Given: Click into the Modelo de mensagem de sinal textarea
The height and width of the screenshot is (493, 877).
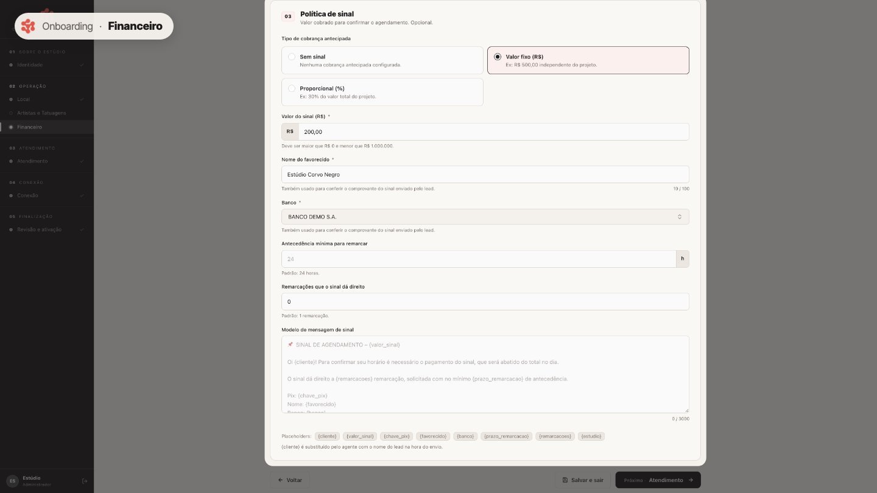Looking at the screenshot, I should (x=485, y=374).
